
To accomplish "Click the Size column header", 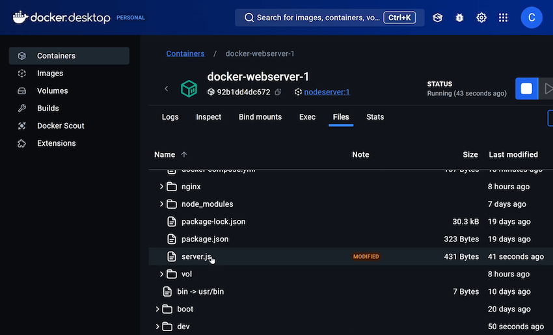I will 470,154.
